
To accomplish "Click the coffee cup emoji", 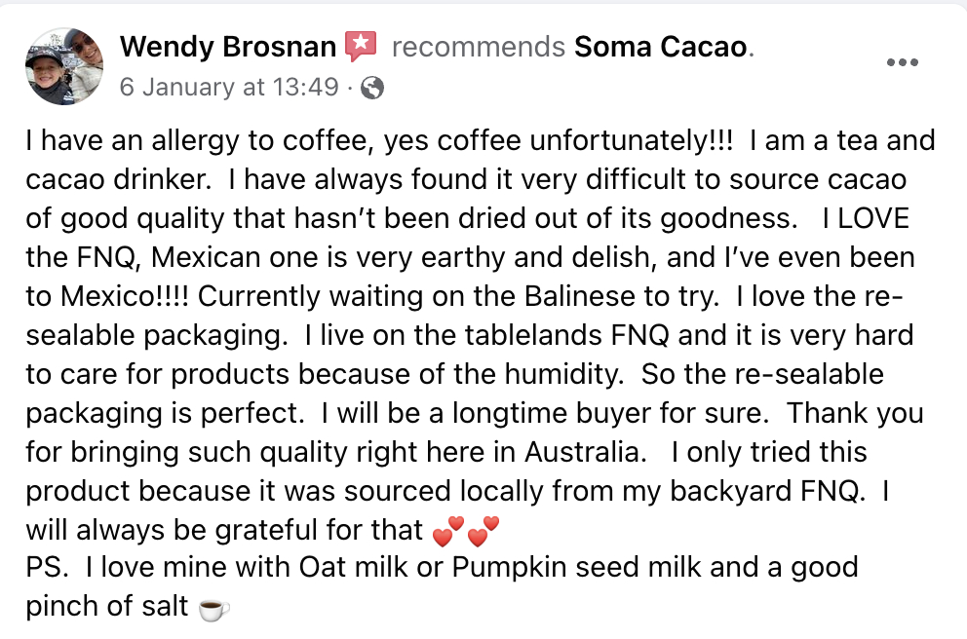I will click(x=213, y=609).
